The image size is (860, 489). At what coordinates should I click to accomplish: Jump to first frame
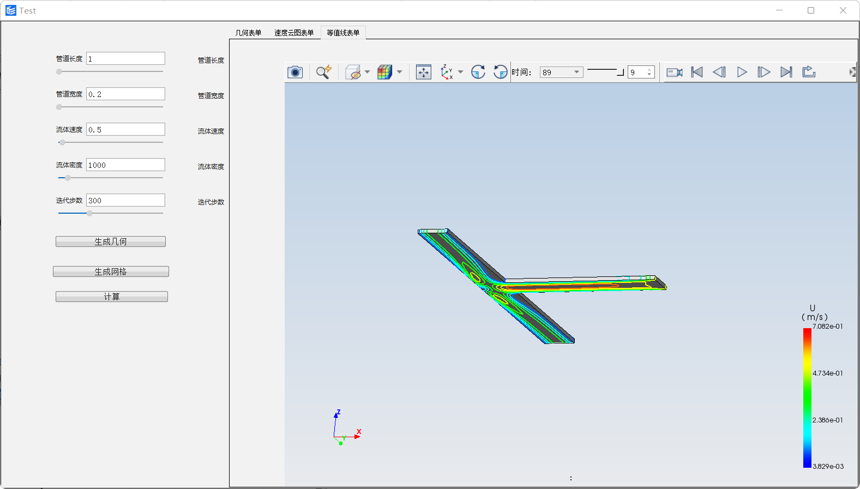(697, 72)
